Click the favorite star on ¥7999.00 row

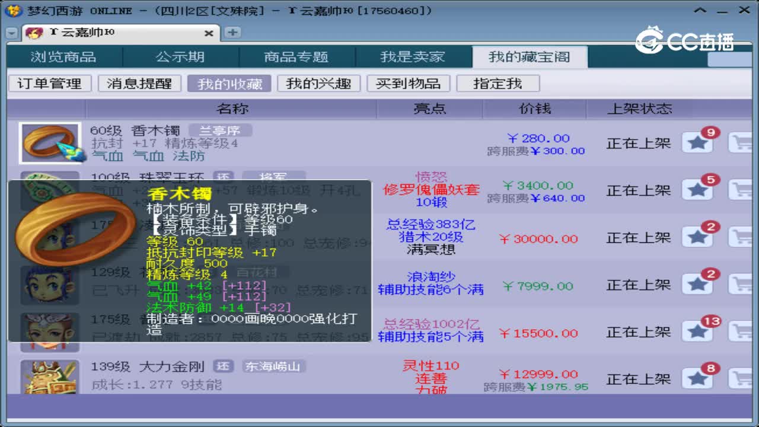tap(697, 285)
